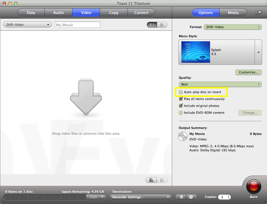Switch to the compact list view
This screenshot has width=267, height=204.
click(162, 25)
